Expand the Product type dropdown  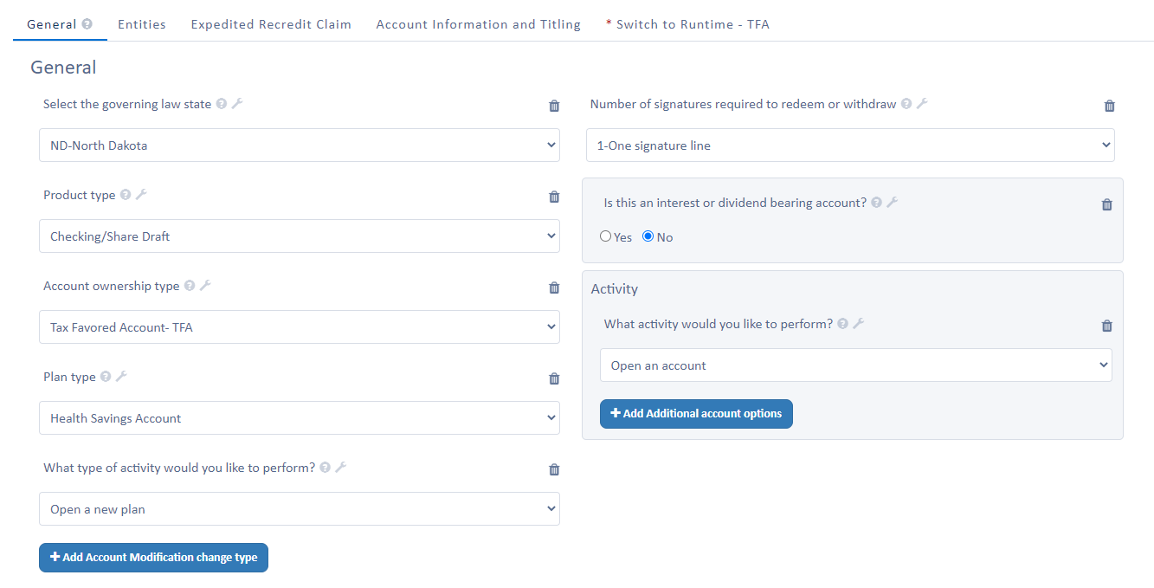click(x=300, y=236)
